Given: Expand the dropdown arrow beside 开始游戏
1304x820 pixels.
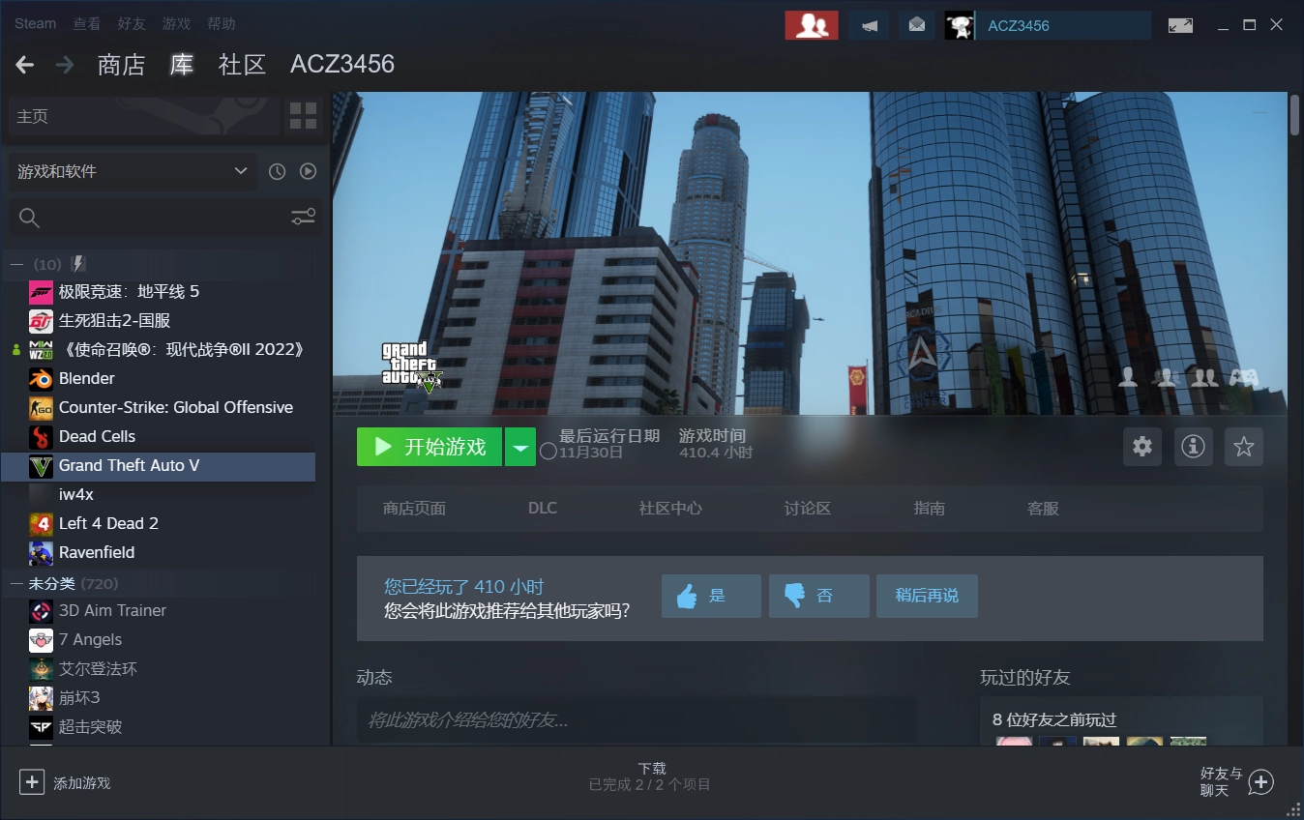Looking at the screenshot, I should pos(520,447).
